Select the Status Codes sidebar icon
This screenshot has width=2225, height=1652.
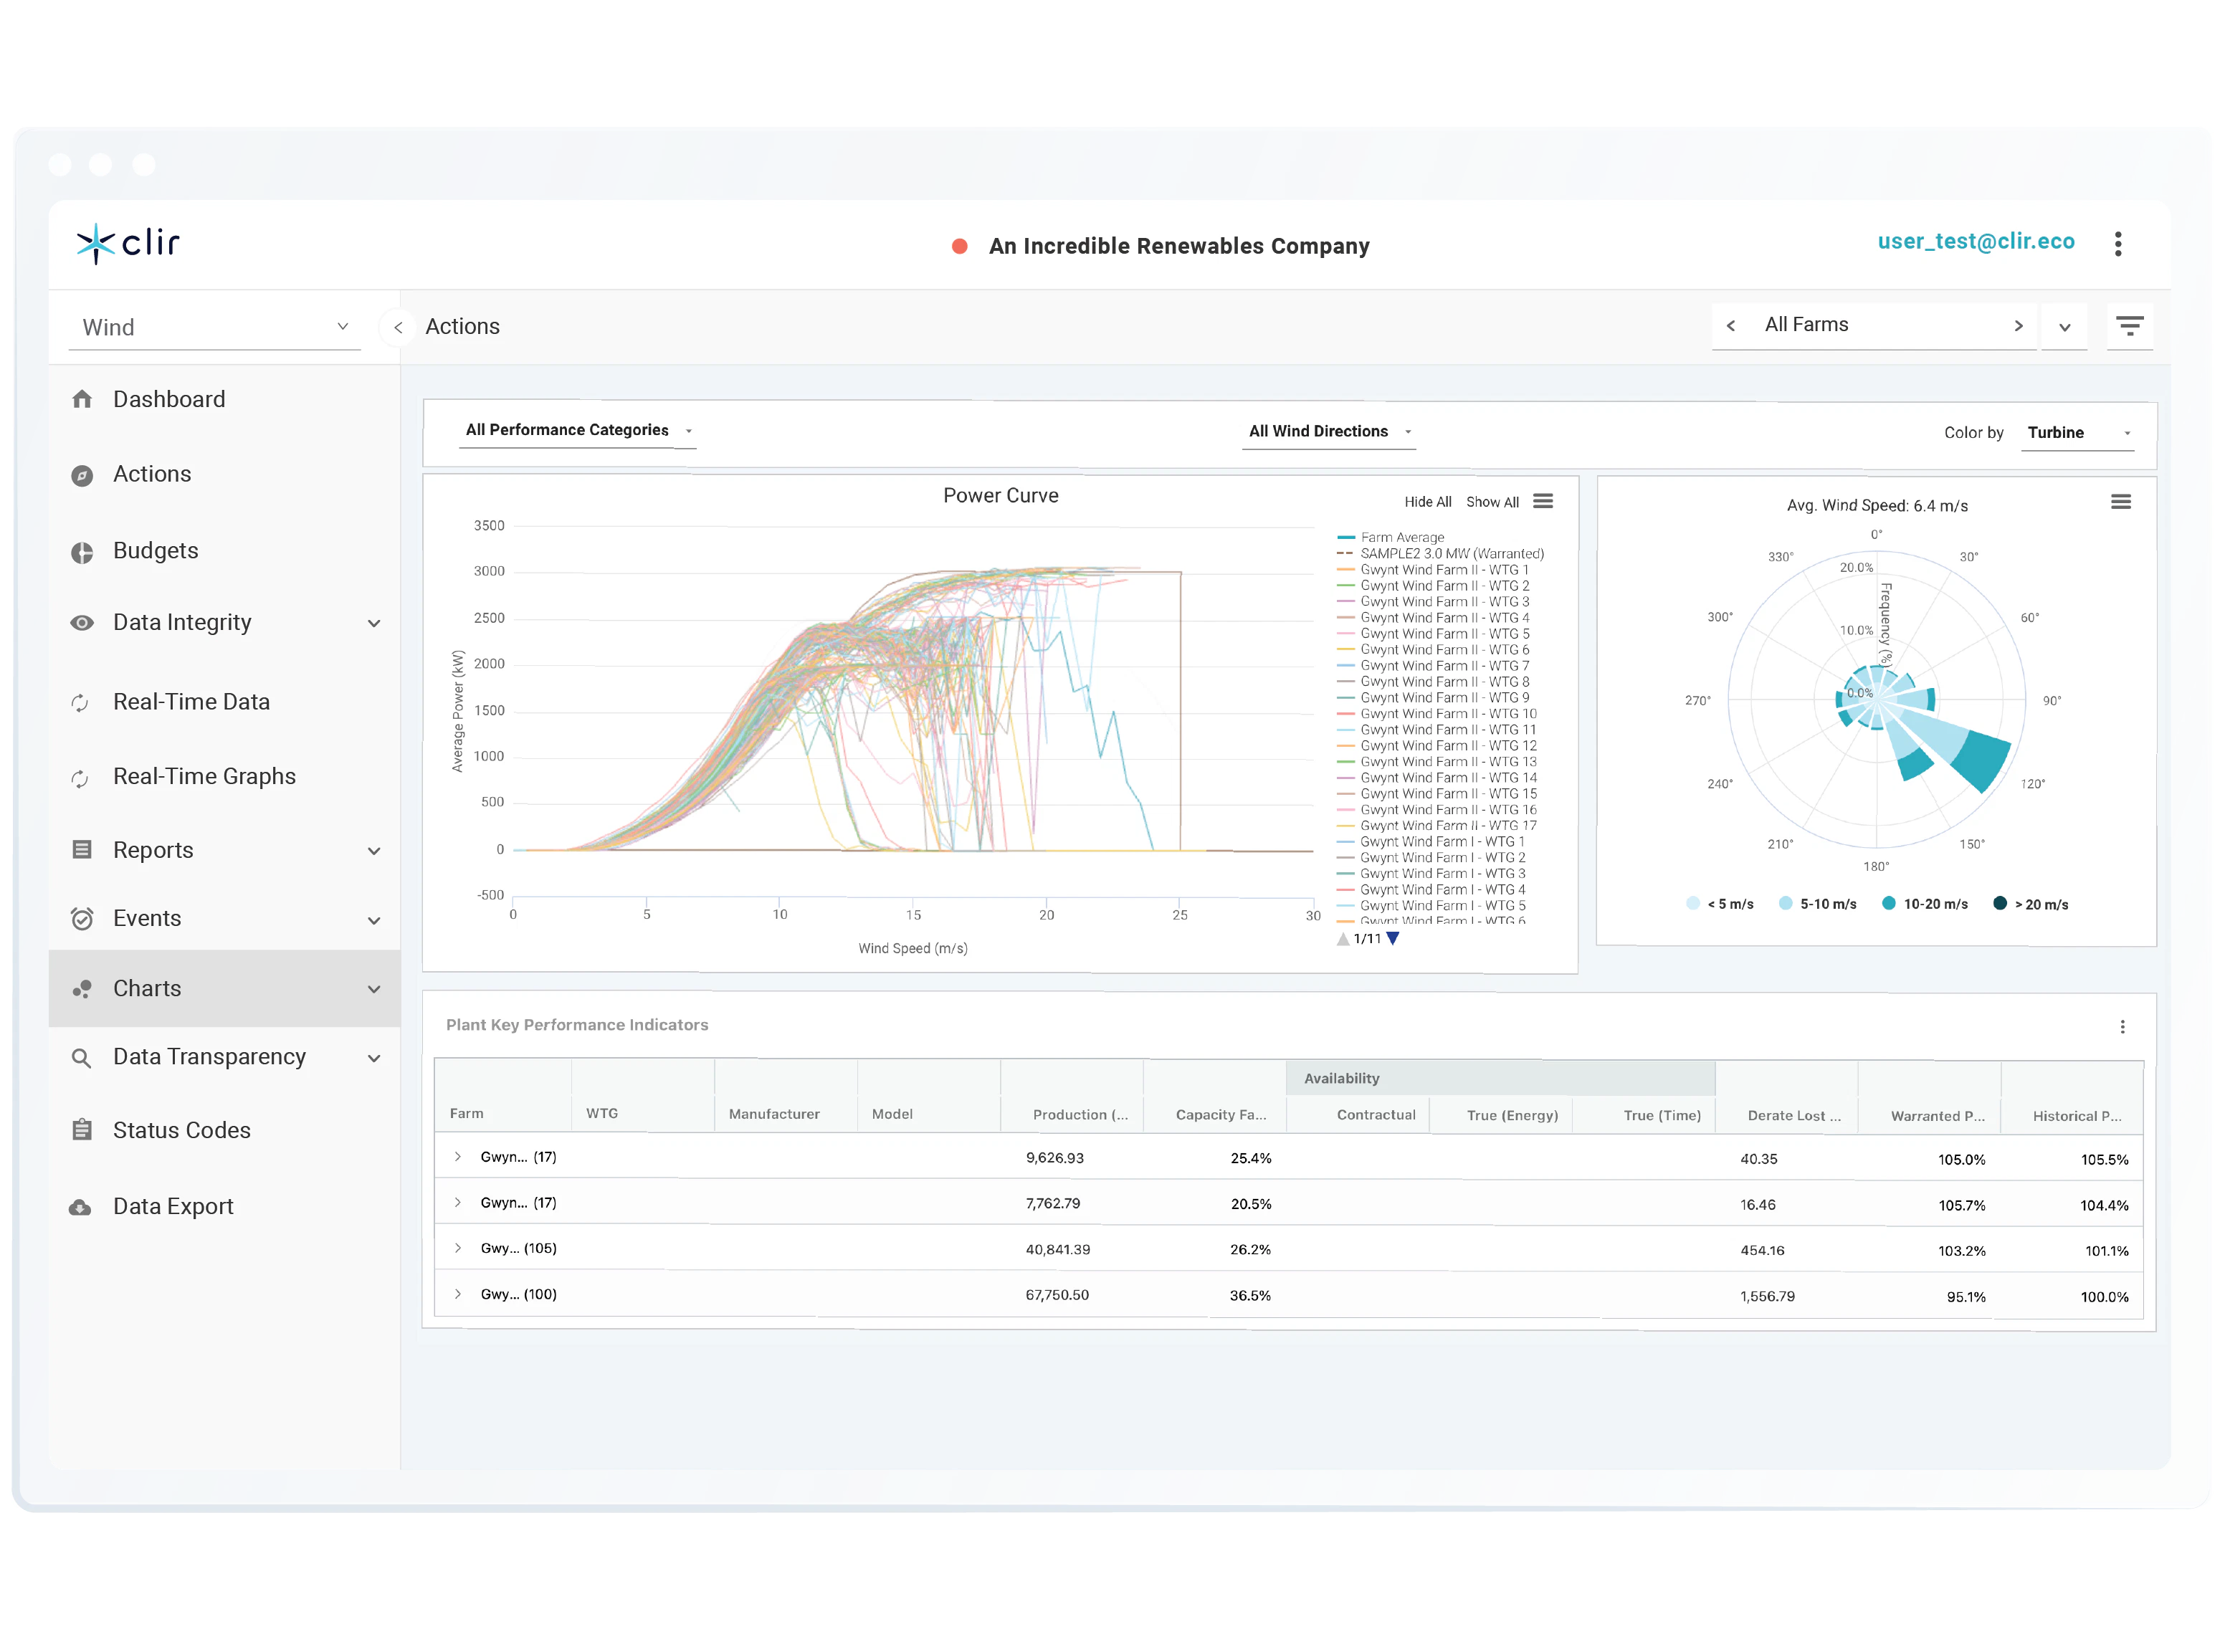82,1130
